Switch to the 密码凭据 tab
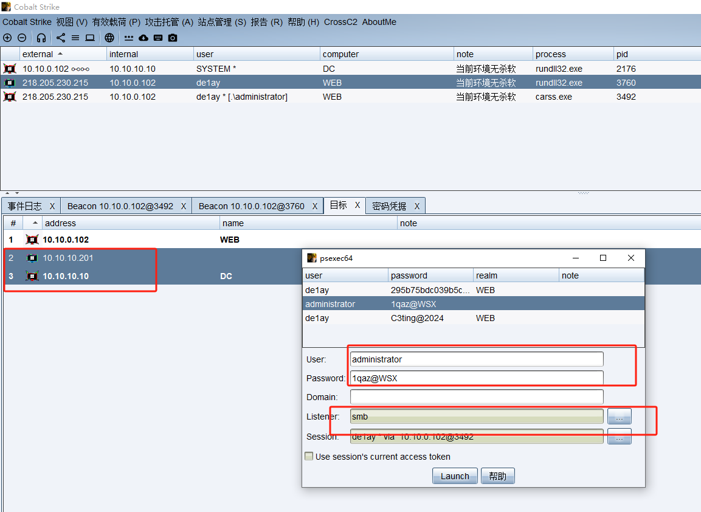The height and width of the screenshot is (512, 701). tap(389, 206)
